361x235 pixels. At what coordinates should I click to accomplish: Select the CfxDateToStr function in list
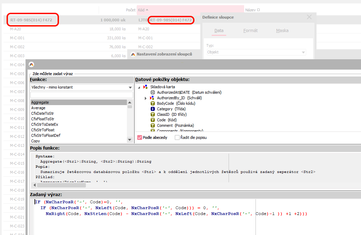(42, 113)
